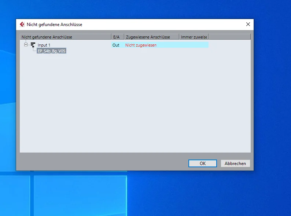Cancel with the Abbrechen button
This screenshot has width=291, height=216.
(235, 164)
